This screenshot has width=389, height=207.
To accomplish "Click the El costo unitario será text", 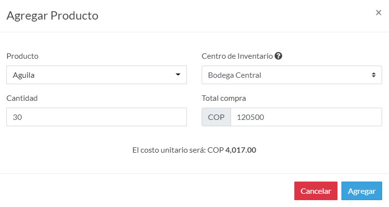I will (169, 150).
